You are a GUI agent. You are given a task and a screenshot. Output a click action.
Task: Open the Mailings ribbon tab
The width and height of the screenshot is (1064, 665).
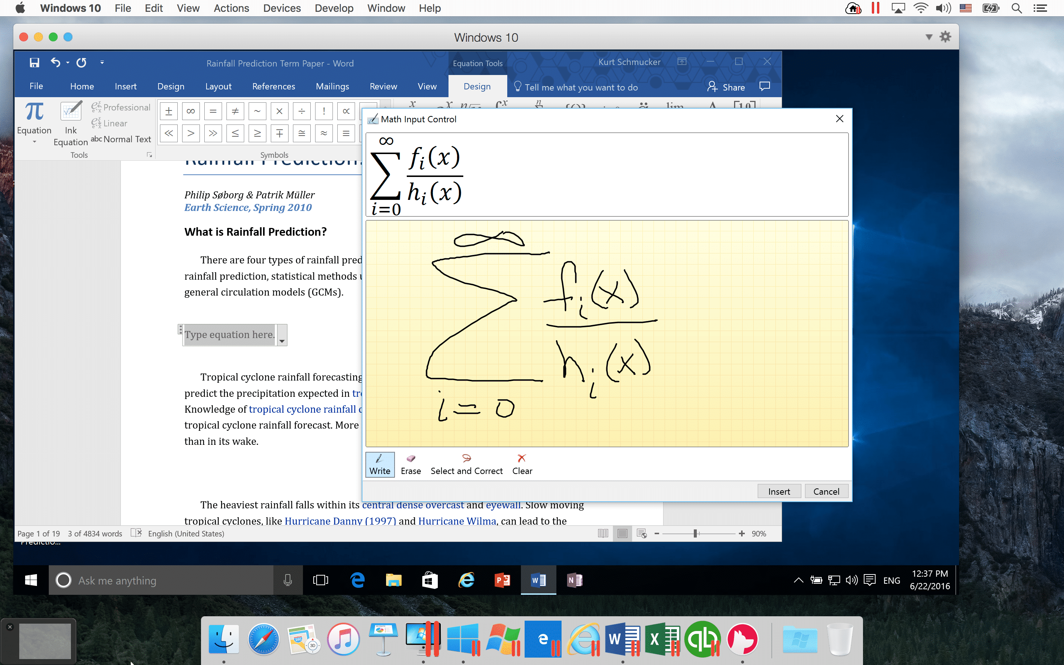(332, 87)
